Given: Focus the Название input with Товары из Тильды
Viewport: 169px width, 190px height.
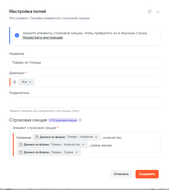Looking at the screenshot, I should tap(84, 63).
